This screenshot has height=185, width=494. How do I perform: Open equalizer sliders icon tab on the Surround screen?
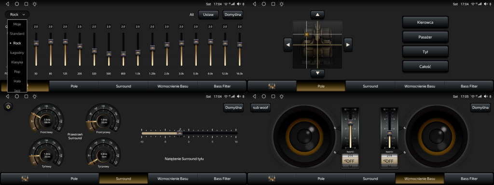(x=25, y=178)
